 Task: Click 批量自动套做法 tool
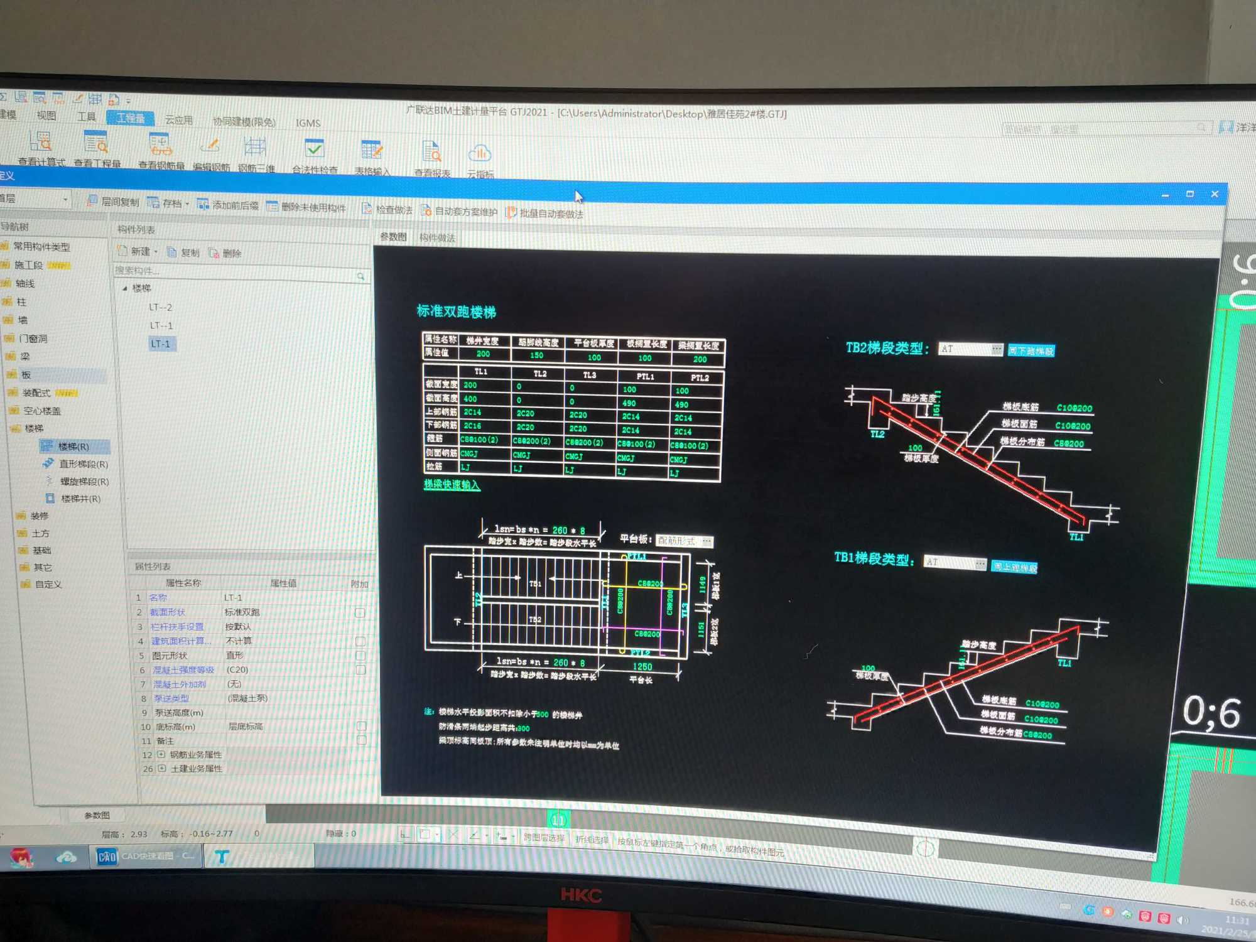[544, 213]
